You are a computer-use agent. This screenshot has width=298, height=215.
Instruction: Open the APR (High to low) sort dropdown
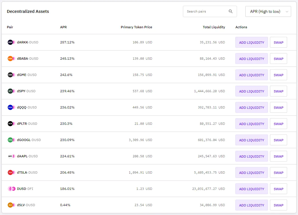tap(268, 11)
